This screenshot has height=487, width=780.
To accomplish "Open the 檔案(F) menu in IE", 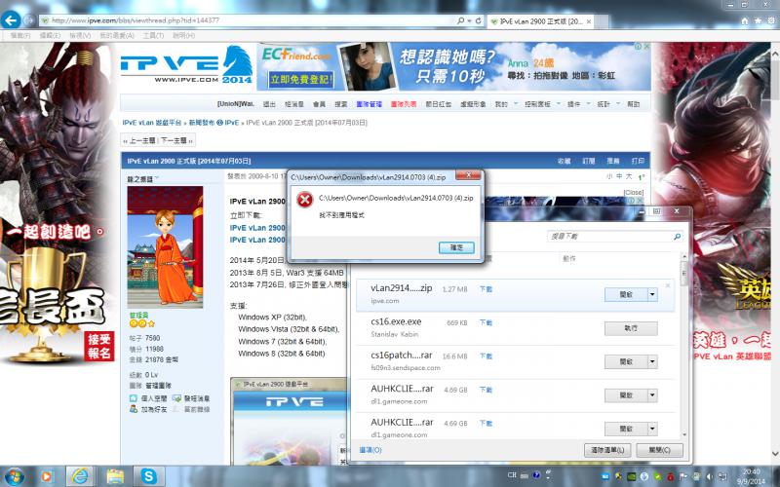I will (20, 36).
